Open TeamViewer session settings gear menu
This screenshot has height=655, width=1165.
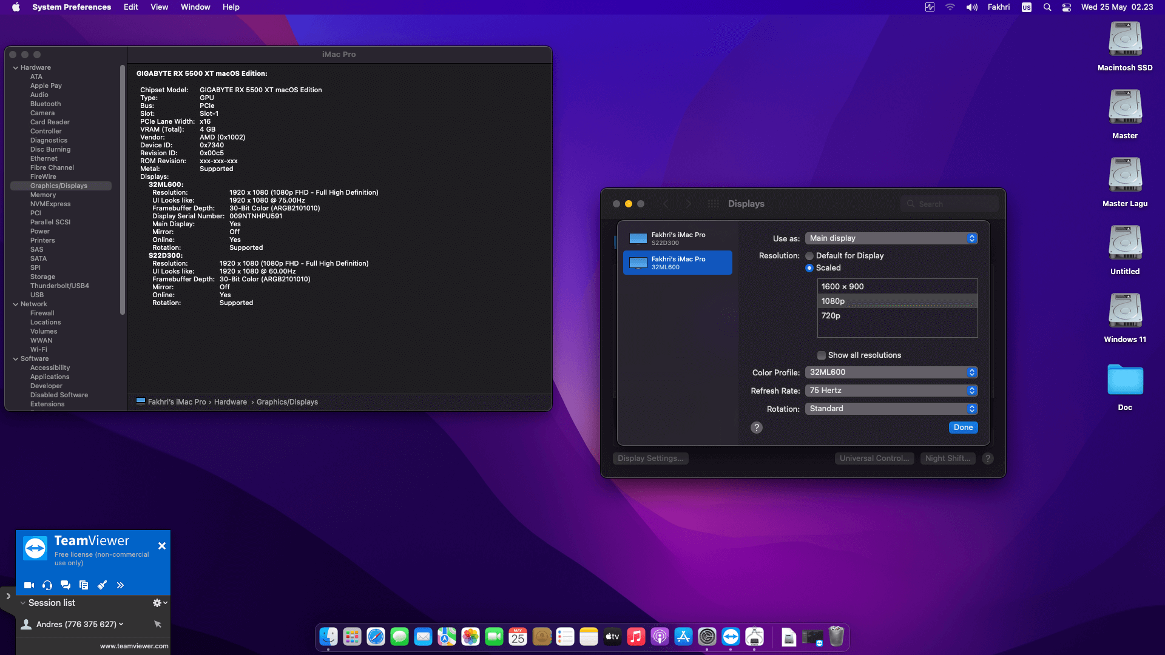[160, 603]
